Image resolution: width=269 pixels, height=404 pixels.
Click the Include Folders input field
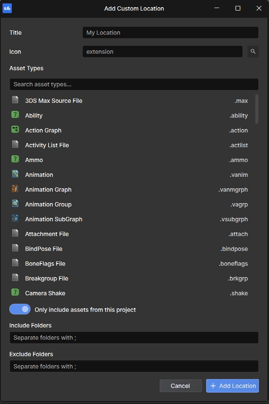[134, 338]
